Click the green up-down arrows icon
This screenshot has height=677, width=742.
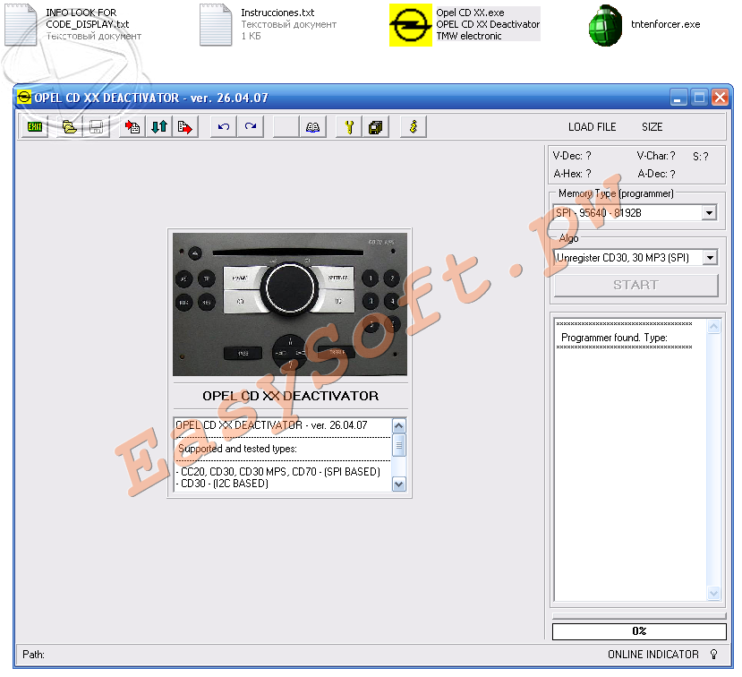159,127
